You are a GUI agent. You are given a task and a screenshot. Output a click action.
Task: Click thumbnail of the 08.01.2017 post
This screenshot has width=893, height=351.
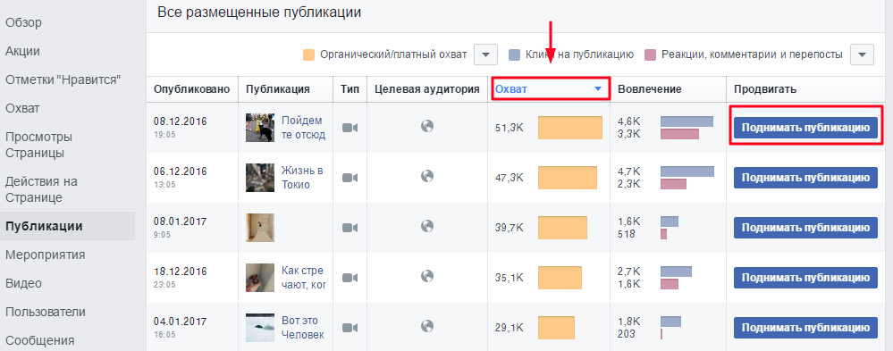(260, 228)
